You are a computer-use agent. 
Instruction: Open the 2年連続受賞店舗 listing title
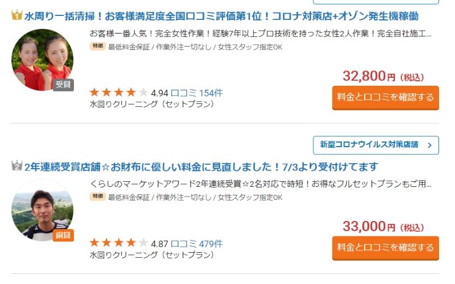click(201, 167)
